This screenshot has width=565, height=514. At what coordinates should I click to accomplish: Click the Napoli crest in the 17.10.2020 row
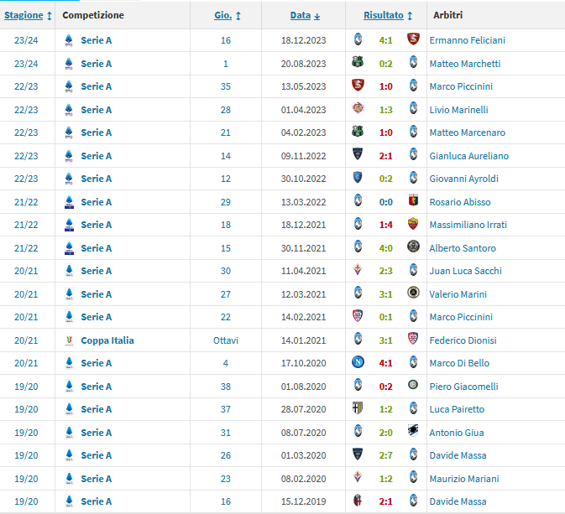tap(358, 363)
